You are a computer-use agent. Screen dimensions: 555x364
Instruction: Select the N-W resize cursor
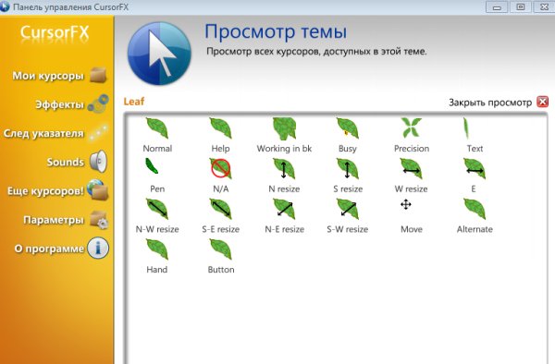[157, 209]
